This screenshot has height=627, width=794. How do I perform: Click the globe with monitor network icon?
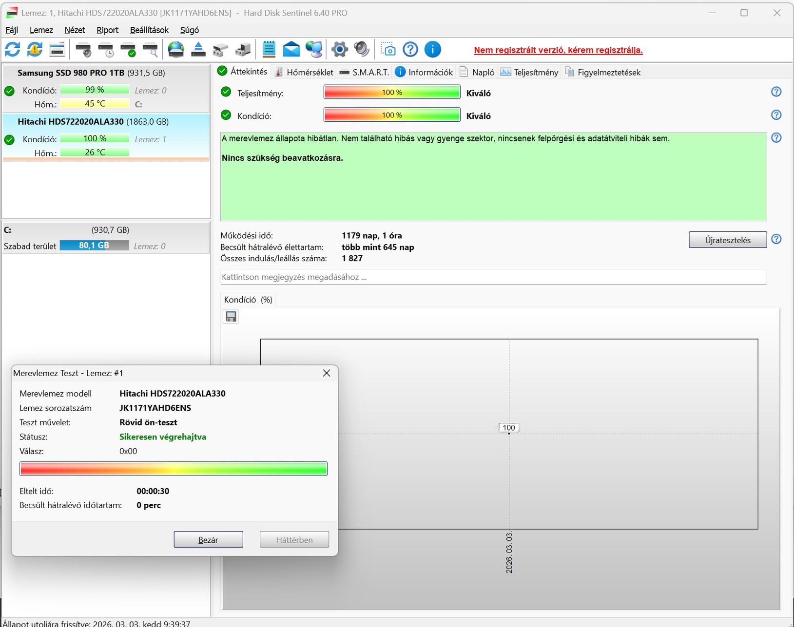(x=314, y=49)
